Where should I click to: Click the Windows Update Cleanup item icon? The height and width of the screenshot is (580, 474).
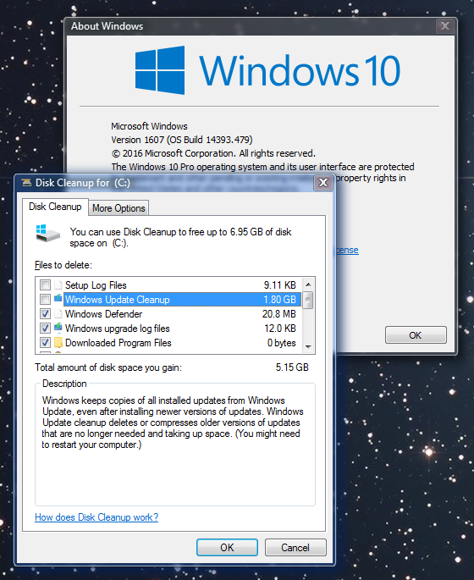click(58, 298)
